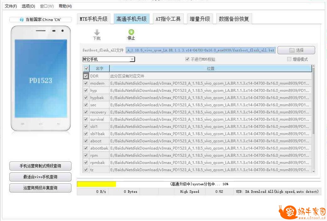
Task: Click the folder icon on the Select button
Action: [292, 50]
